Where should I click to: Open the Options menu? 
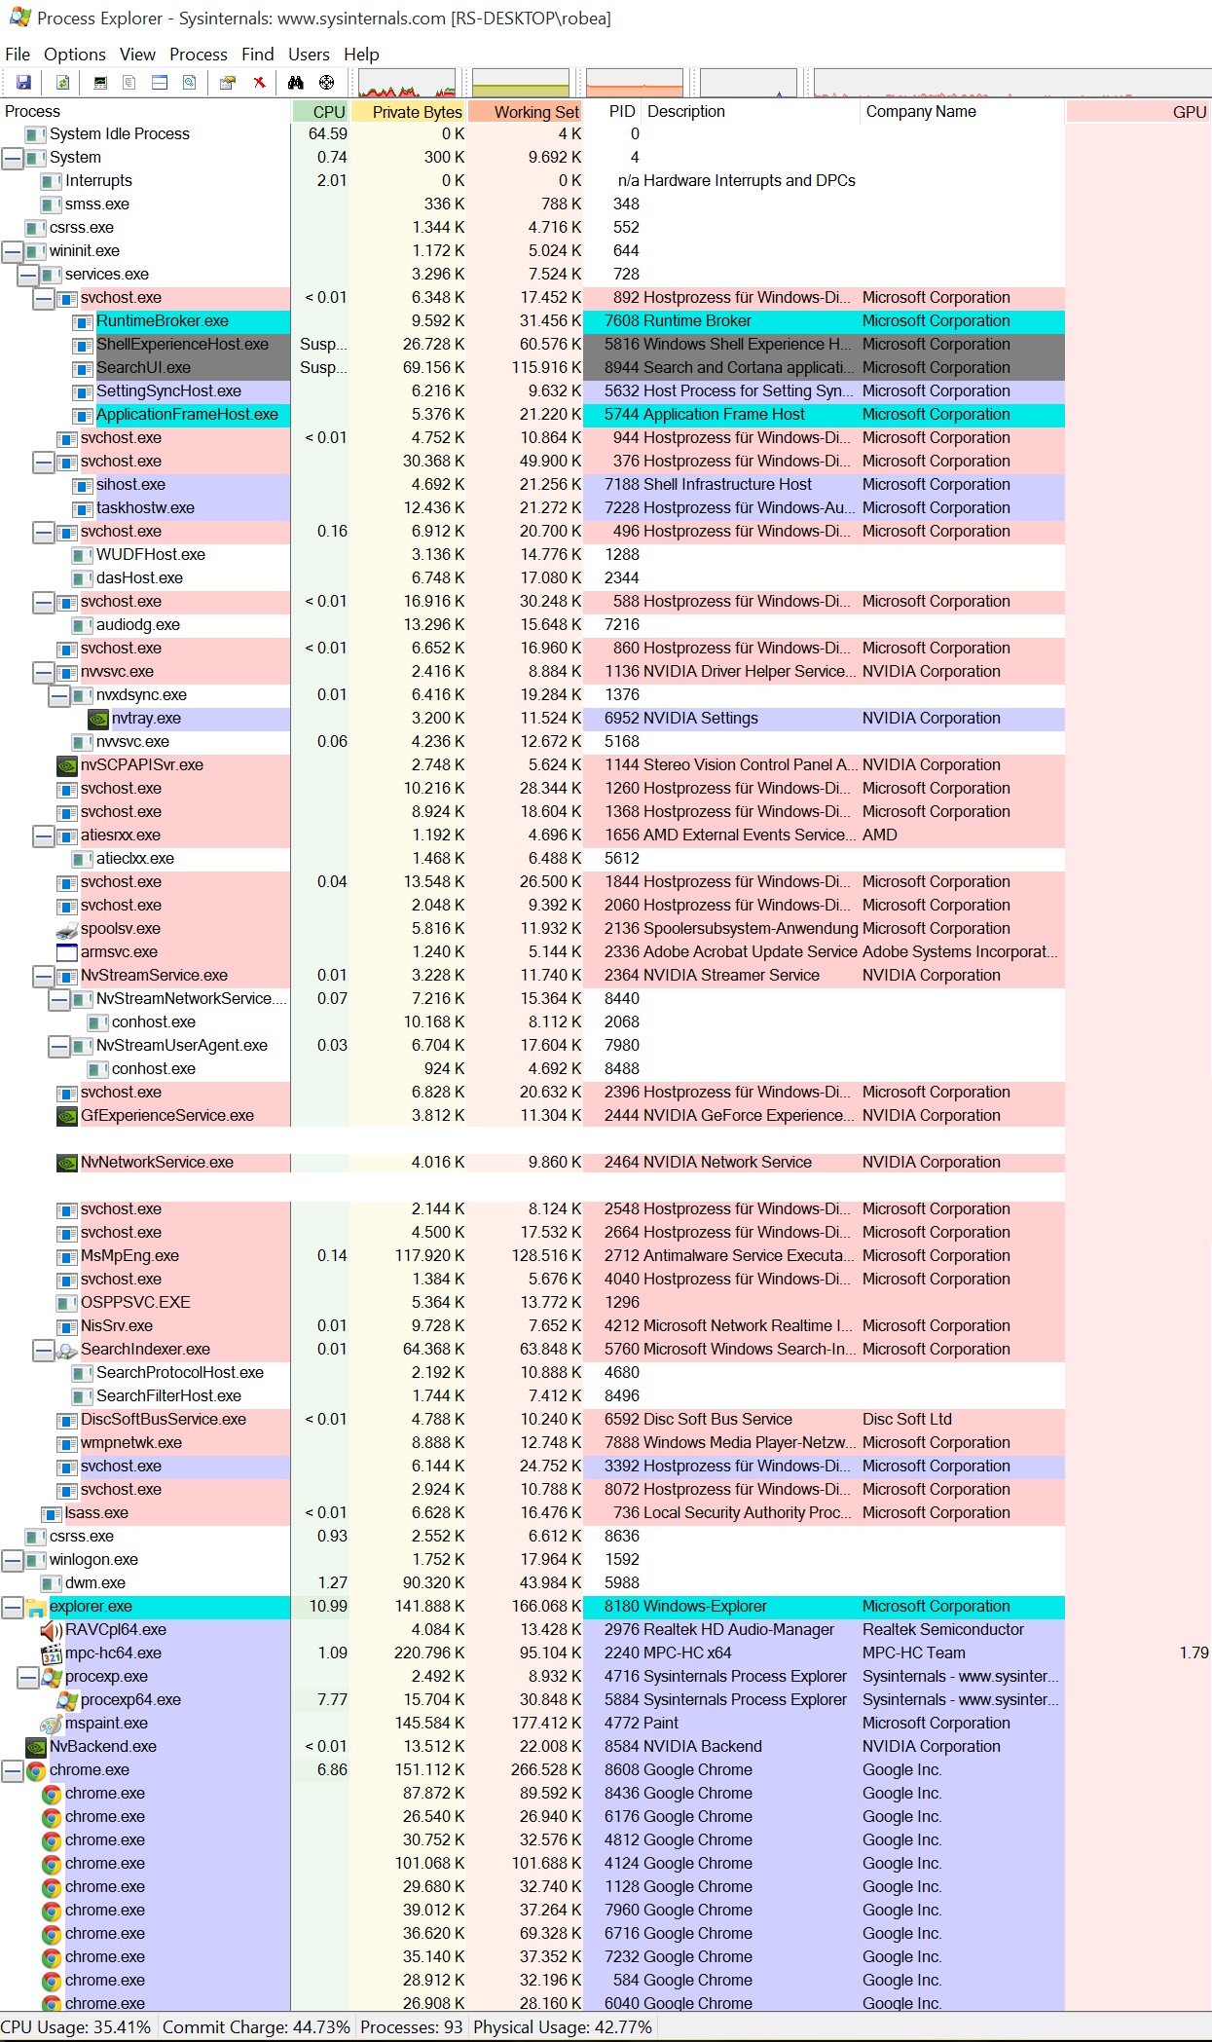point(75,55)
